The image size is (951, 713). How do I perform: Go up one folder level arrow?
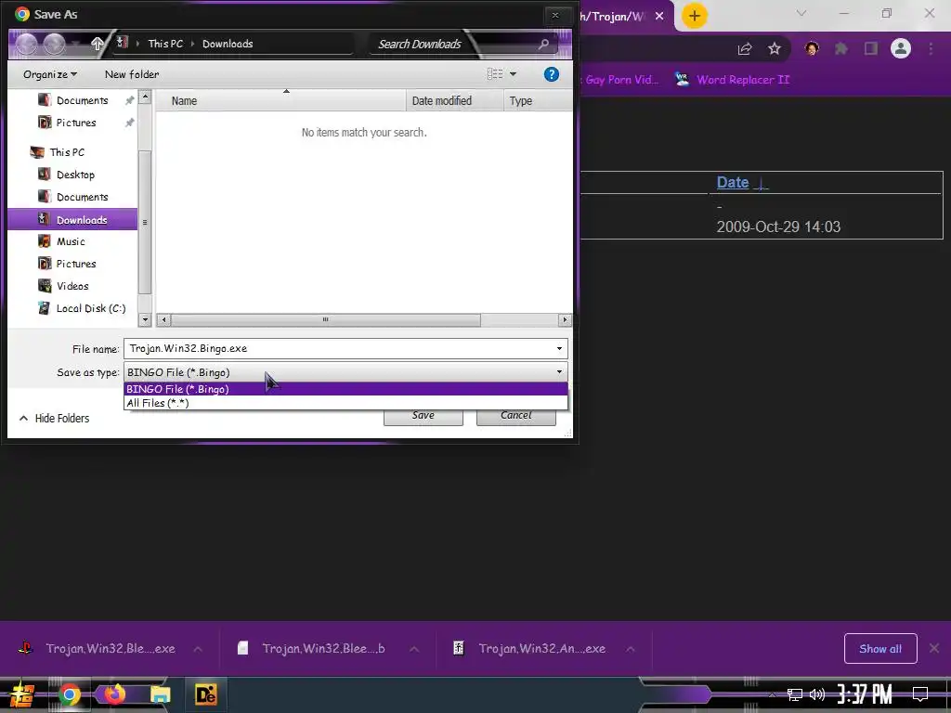click(x=97, y=44)
